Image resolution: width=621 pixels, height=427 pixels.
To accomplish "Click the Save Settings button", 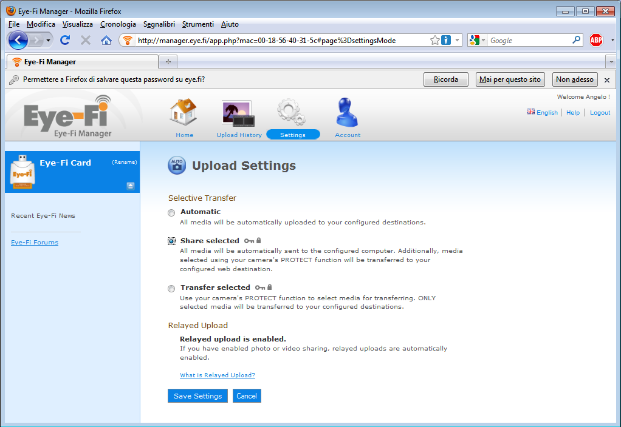I will (x=197, y=396).
